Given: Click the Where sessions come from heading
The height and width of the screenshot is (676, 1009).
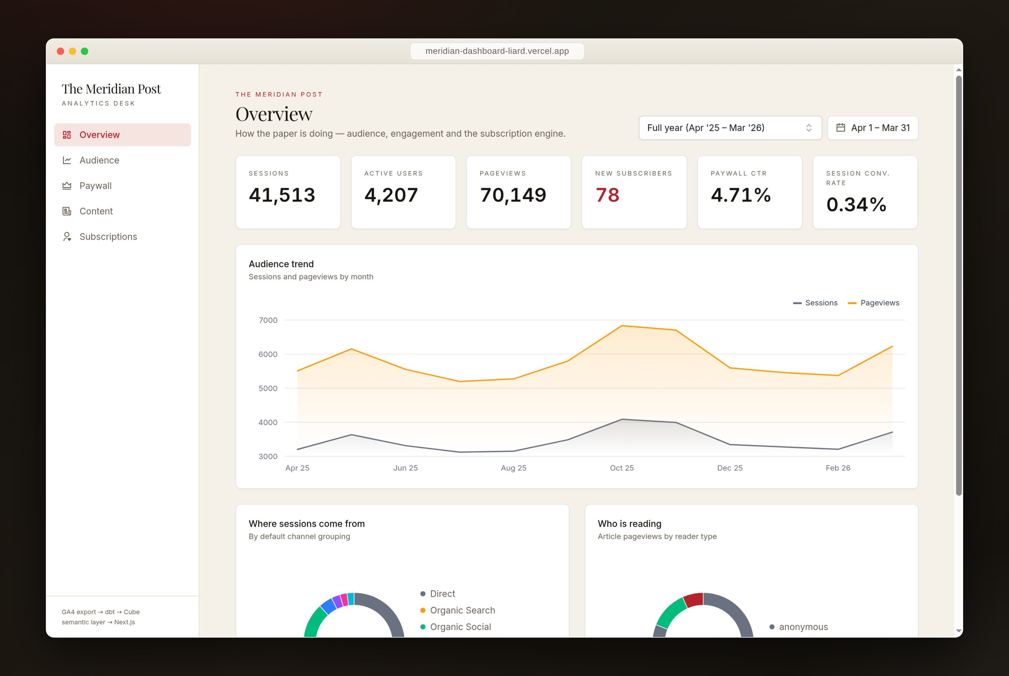Looking at the screenshot, I should coord(307,524).
